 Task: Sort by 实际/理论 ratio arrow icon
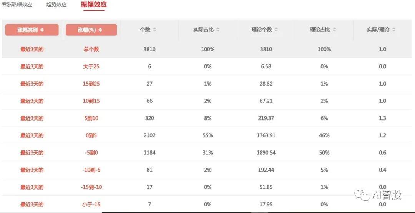394,30
